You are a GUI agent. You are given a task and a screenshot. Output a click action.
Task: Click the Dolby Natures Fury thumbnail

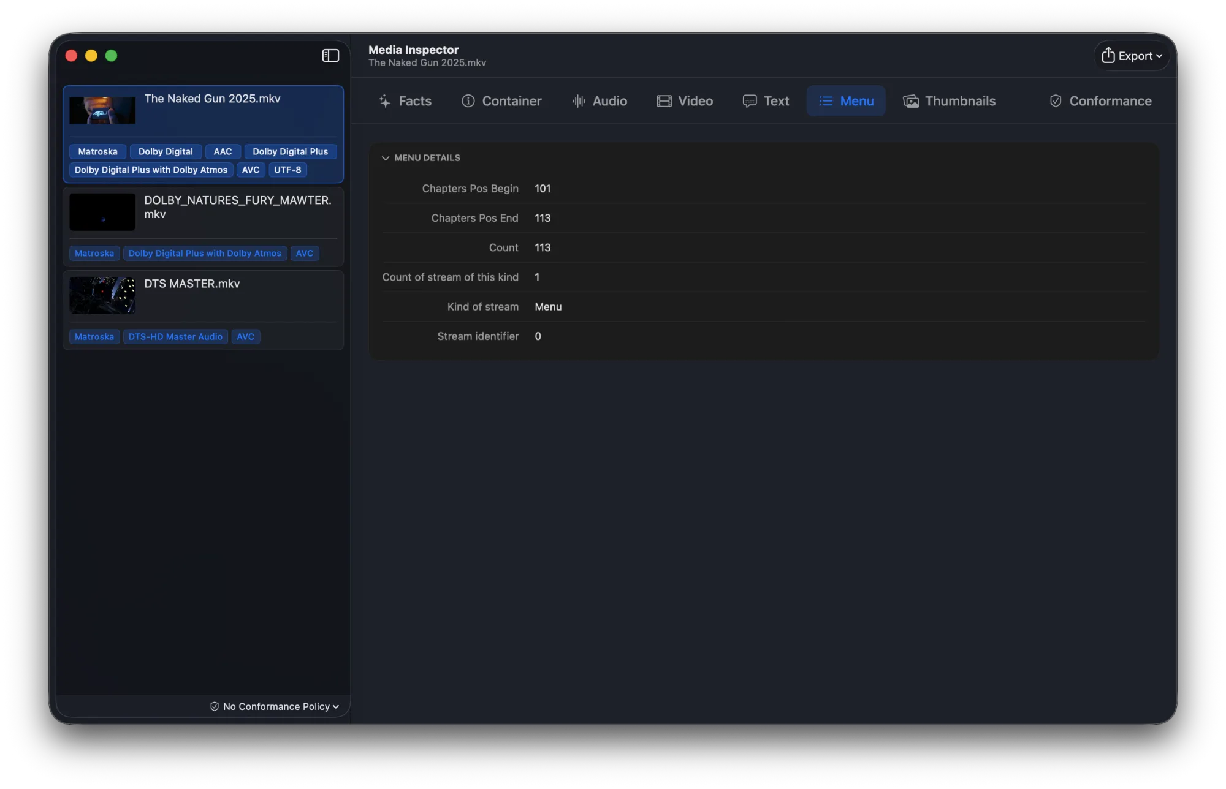click(x=102, y=212)
